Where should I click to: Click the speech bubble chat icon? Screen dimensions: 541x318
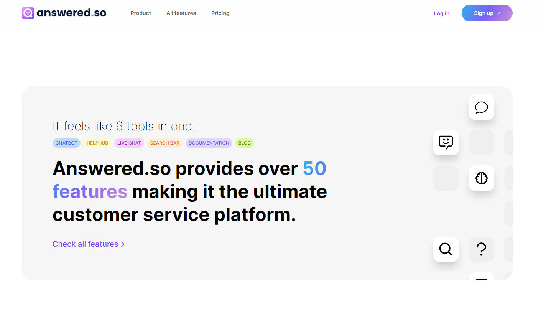tap(481, 107)
